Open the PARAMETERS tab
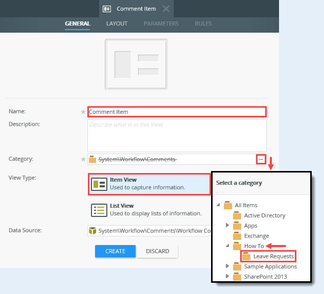Image resolution: width=324 pixels, height=294 pixels. (161, 23)
